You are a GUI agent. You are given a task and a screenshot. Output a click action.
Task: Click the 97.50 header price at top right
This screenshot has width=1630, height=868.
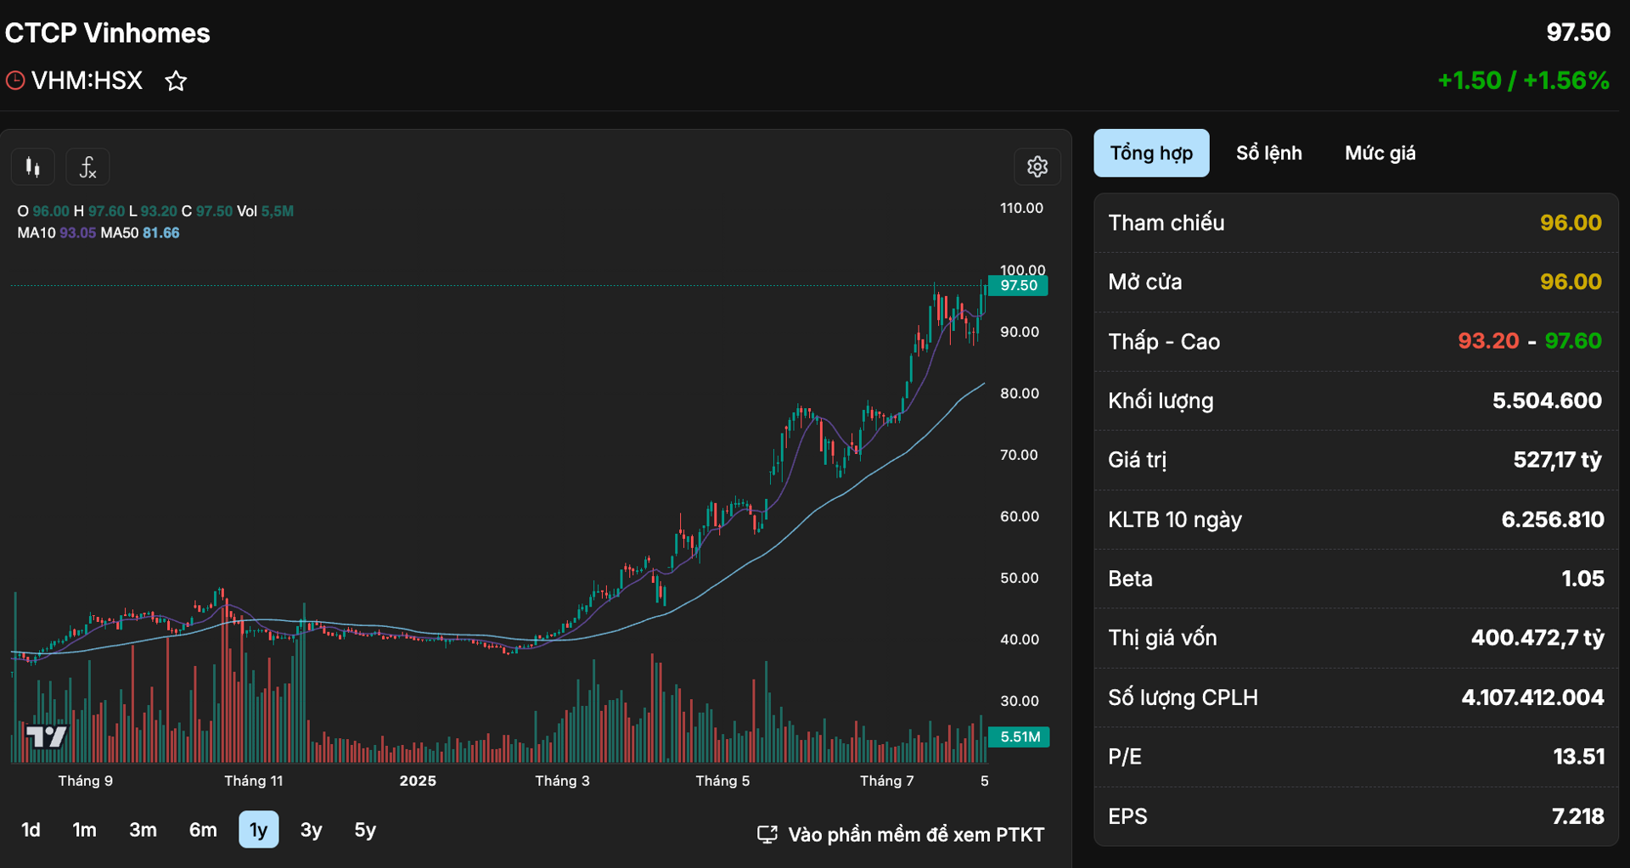[1577, 32]
